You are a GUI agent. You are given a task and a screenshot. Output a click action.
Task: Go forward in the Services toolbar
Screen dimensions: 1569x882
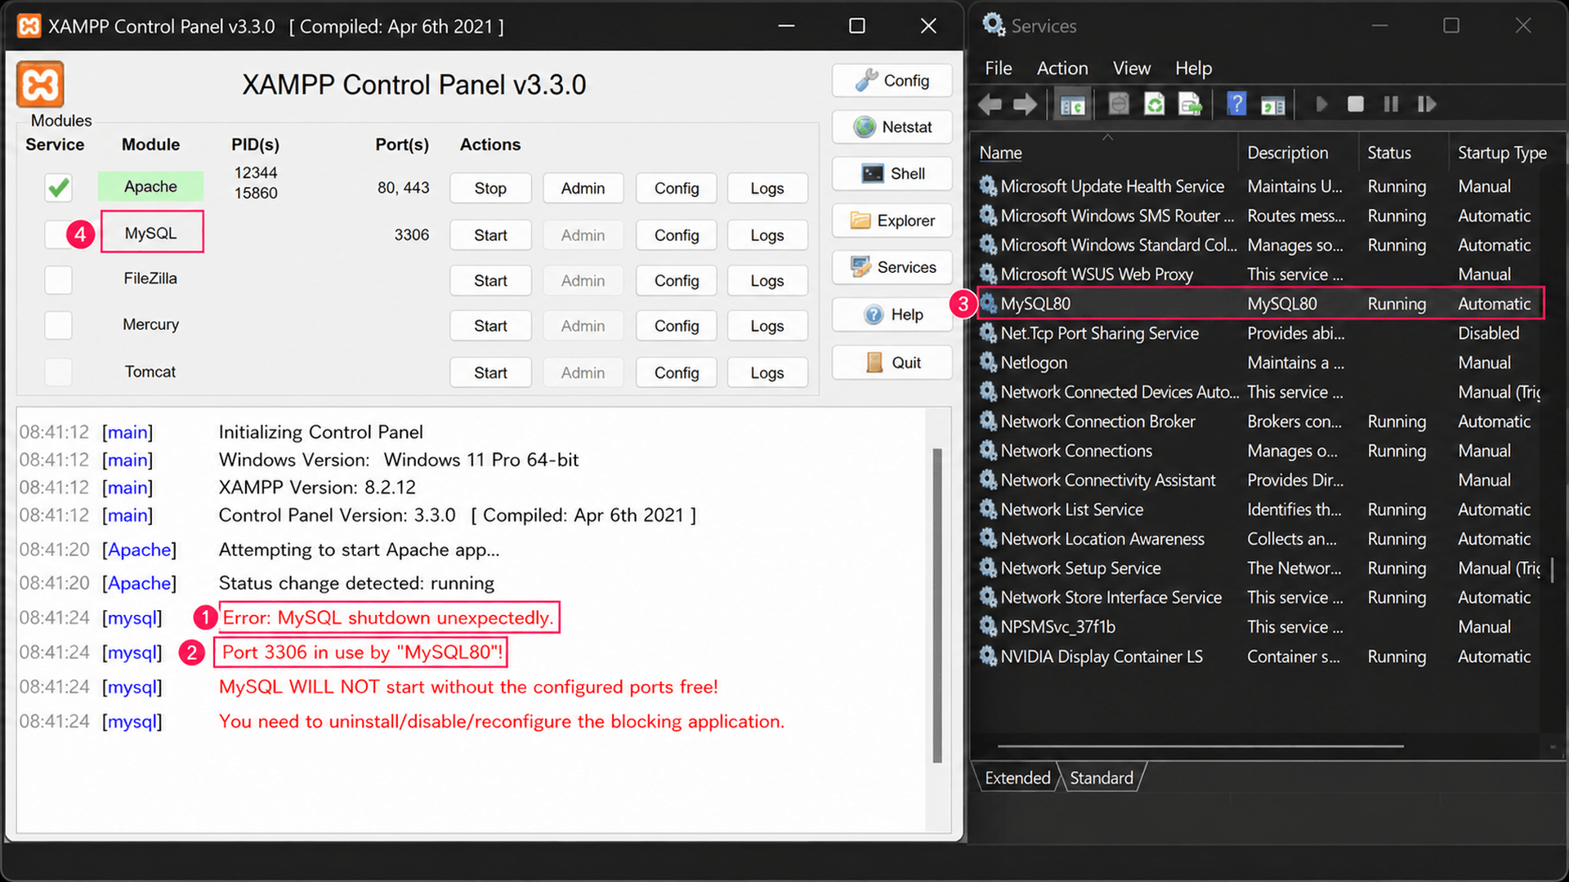coord(1025,105)
